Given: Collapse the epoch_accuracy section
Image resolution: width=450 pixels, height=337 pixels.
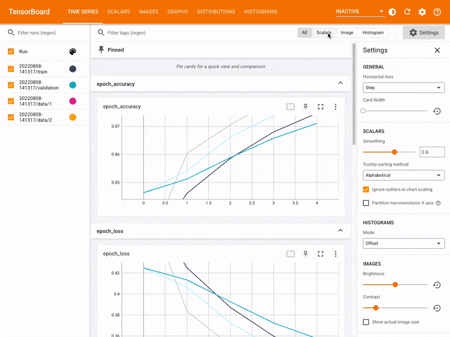Looking at the screenshot, I should [340, 83].
